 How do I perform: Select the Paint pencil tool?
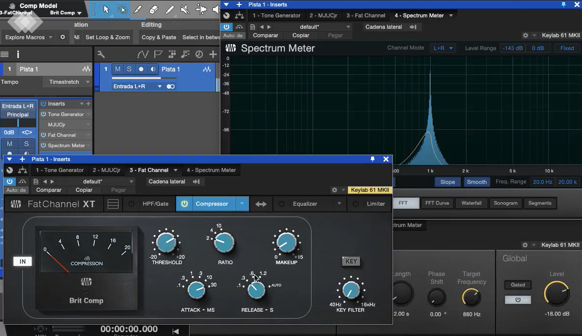click(x=170, y=9)
